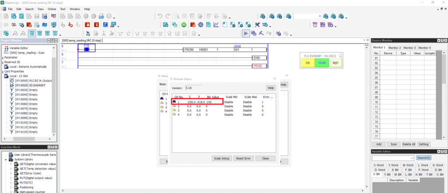The width and height of the screenshot is (448, 193).
Task: Open Project Window panel dropdown arrow
Action: click(x=49, y=41)
